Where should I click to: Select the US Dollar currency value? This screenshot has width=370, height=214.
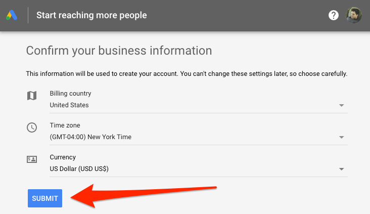[x=79, y=168]
